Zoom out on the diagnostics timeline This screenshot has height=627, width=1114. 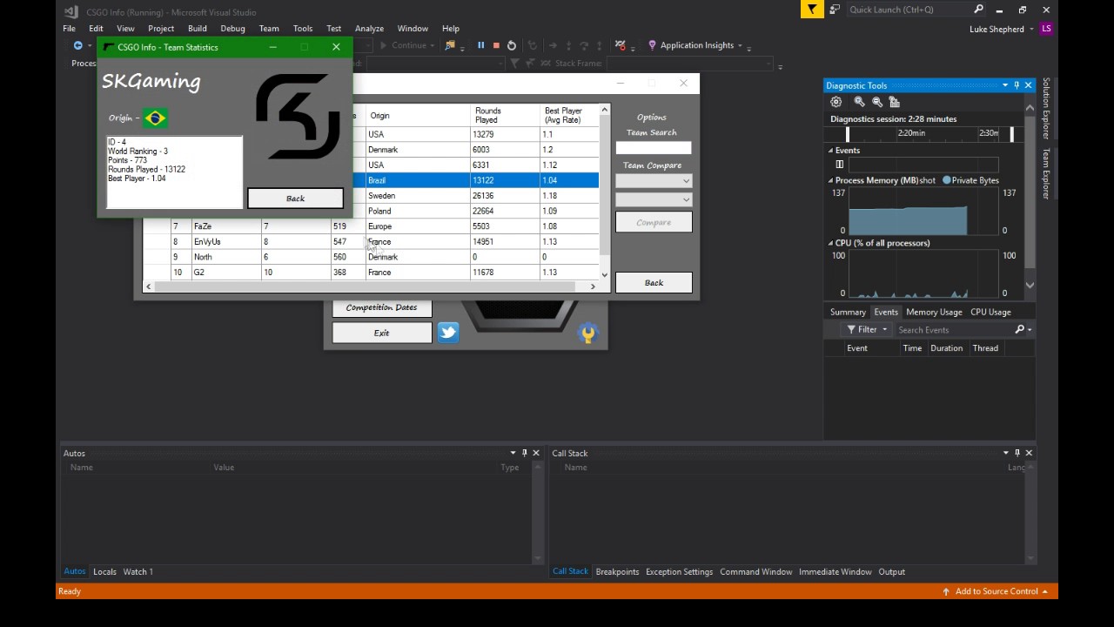tap(876, 102)
